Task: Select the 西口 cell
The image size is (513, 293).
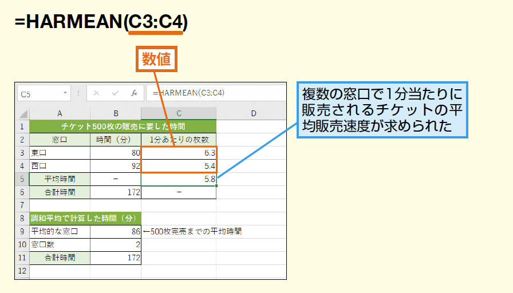Action: (60, 166)
